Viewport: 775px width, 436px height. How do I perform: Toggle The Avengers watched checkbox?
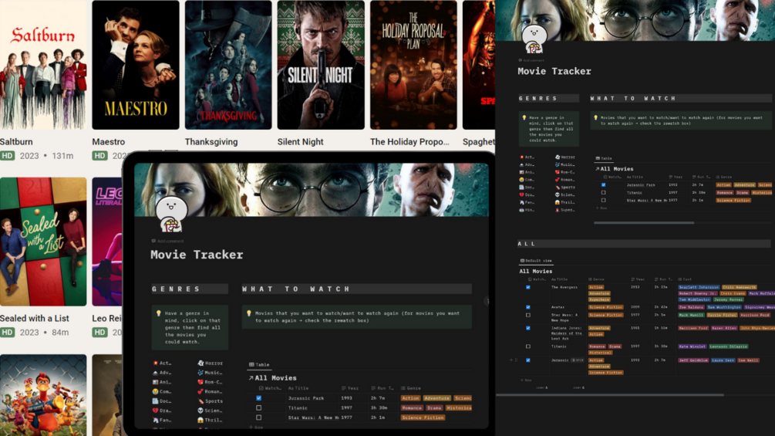click(528, 287)
